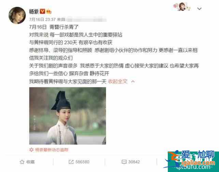Collapse the post with 收起全文
The width and height of the screenshot is (219, 172).
click(118, 81)
